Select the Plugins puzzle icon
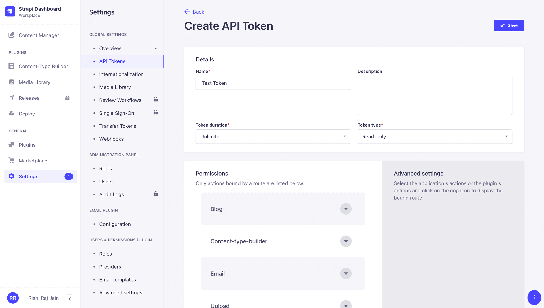The width and height of the screenshot is (544, 308). (x=11, y=145)
